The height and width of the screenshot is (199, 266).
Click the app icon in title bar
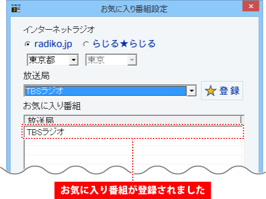[16, 8]
